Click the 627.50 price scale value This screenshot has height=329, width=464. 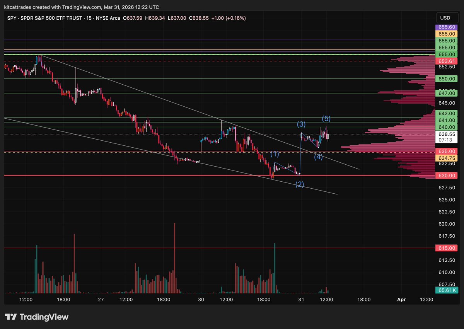click(x=446, y=188)
